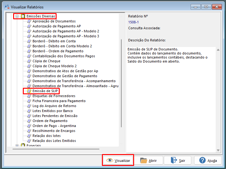Click the report icon beside Aprovação de Documentos
Image resolution: width=226 pixels, height=169 pixels.
(29, 21)
